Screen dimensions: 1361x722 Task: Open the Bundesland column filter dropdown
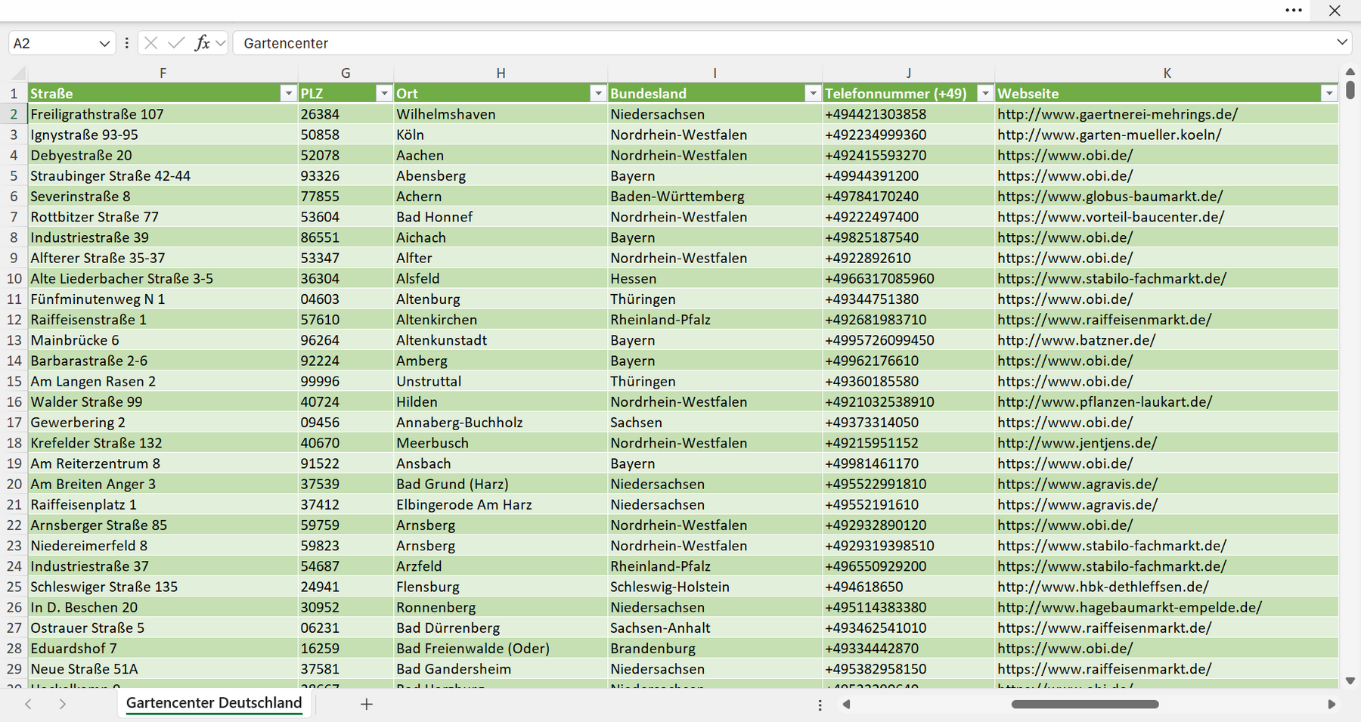coord(813,93)
